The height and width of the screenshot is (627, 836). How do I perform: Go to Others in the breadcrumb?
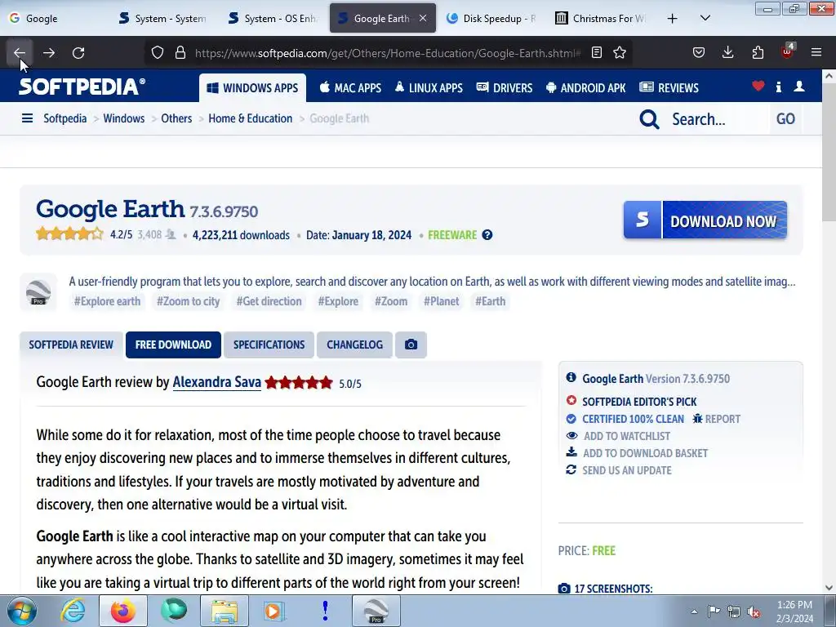tap(176, 118)
